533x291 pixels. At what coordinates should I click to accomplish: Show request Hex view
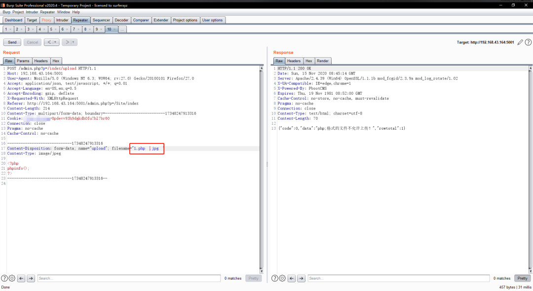56,61
